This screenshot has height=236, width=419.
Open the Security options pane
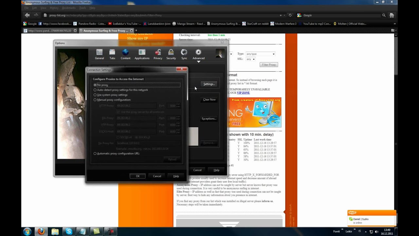click(171, 54)
